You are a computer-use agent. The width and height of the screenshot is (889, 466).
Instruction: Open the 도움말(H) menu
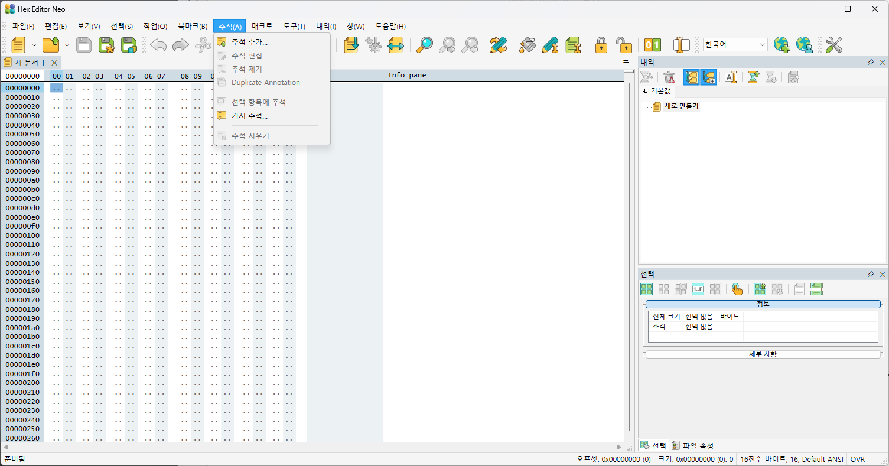[390, 26]
